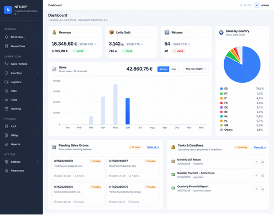
Task: Click the Master Data database icon
Action: click(x=6, y=46)
